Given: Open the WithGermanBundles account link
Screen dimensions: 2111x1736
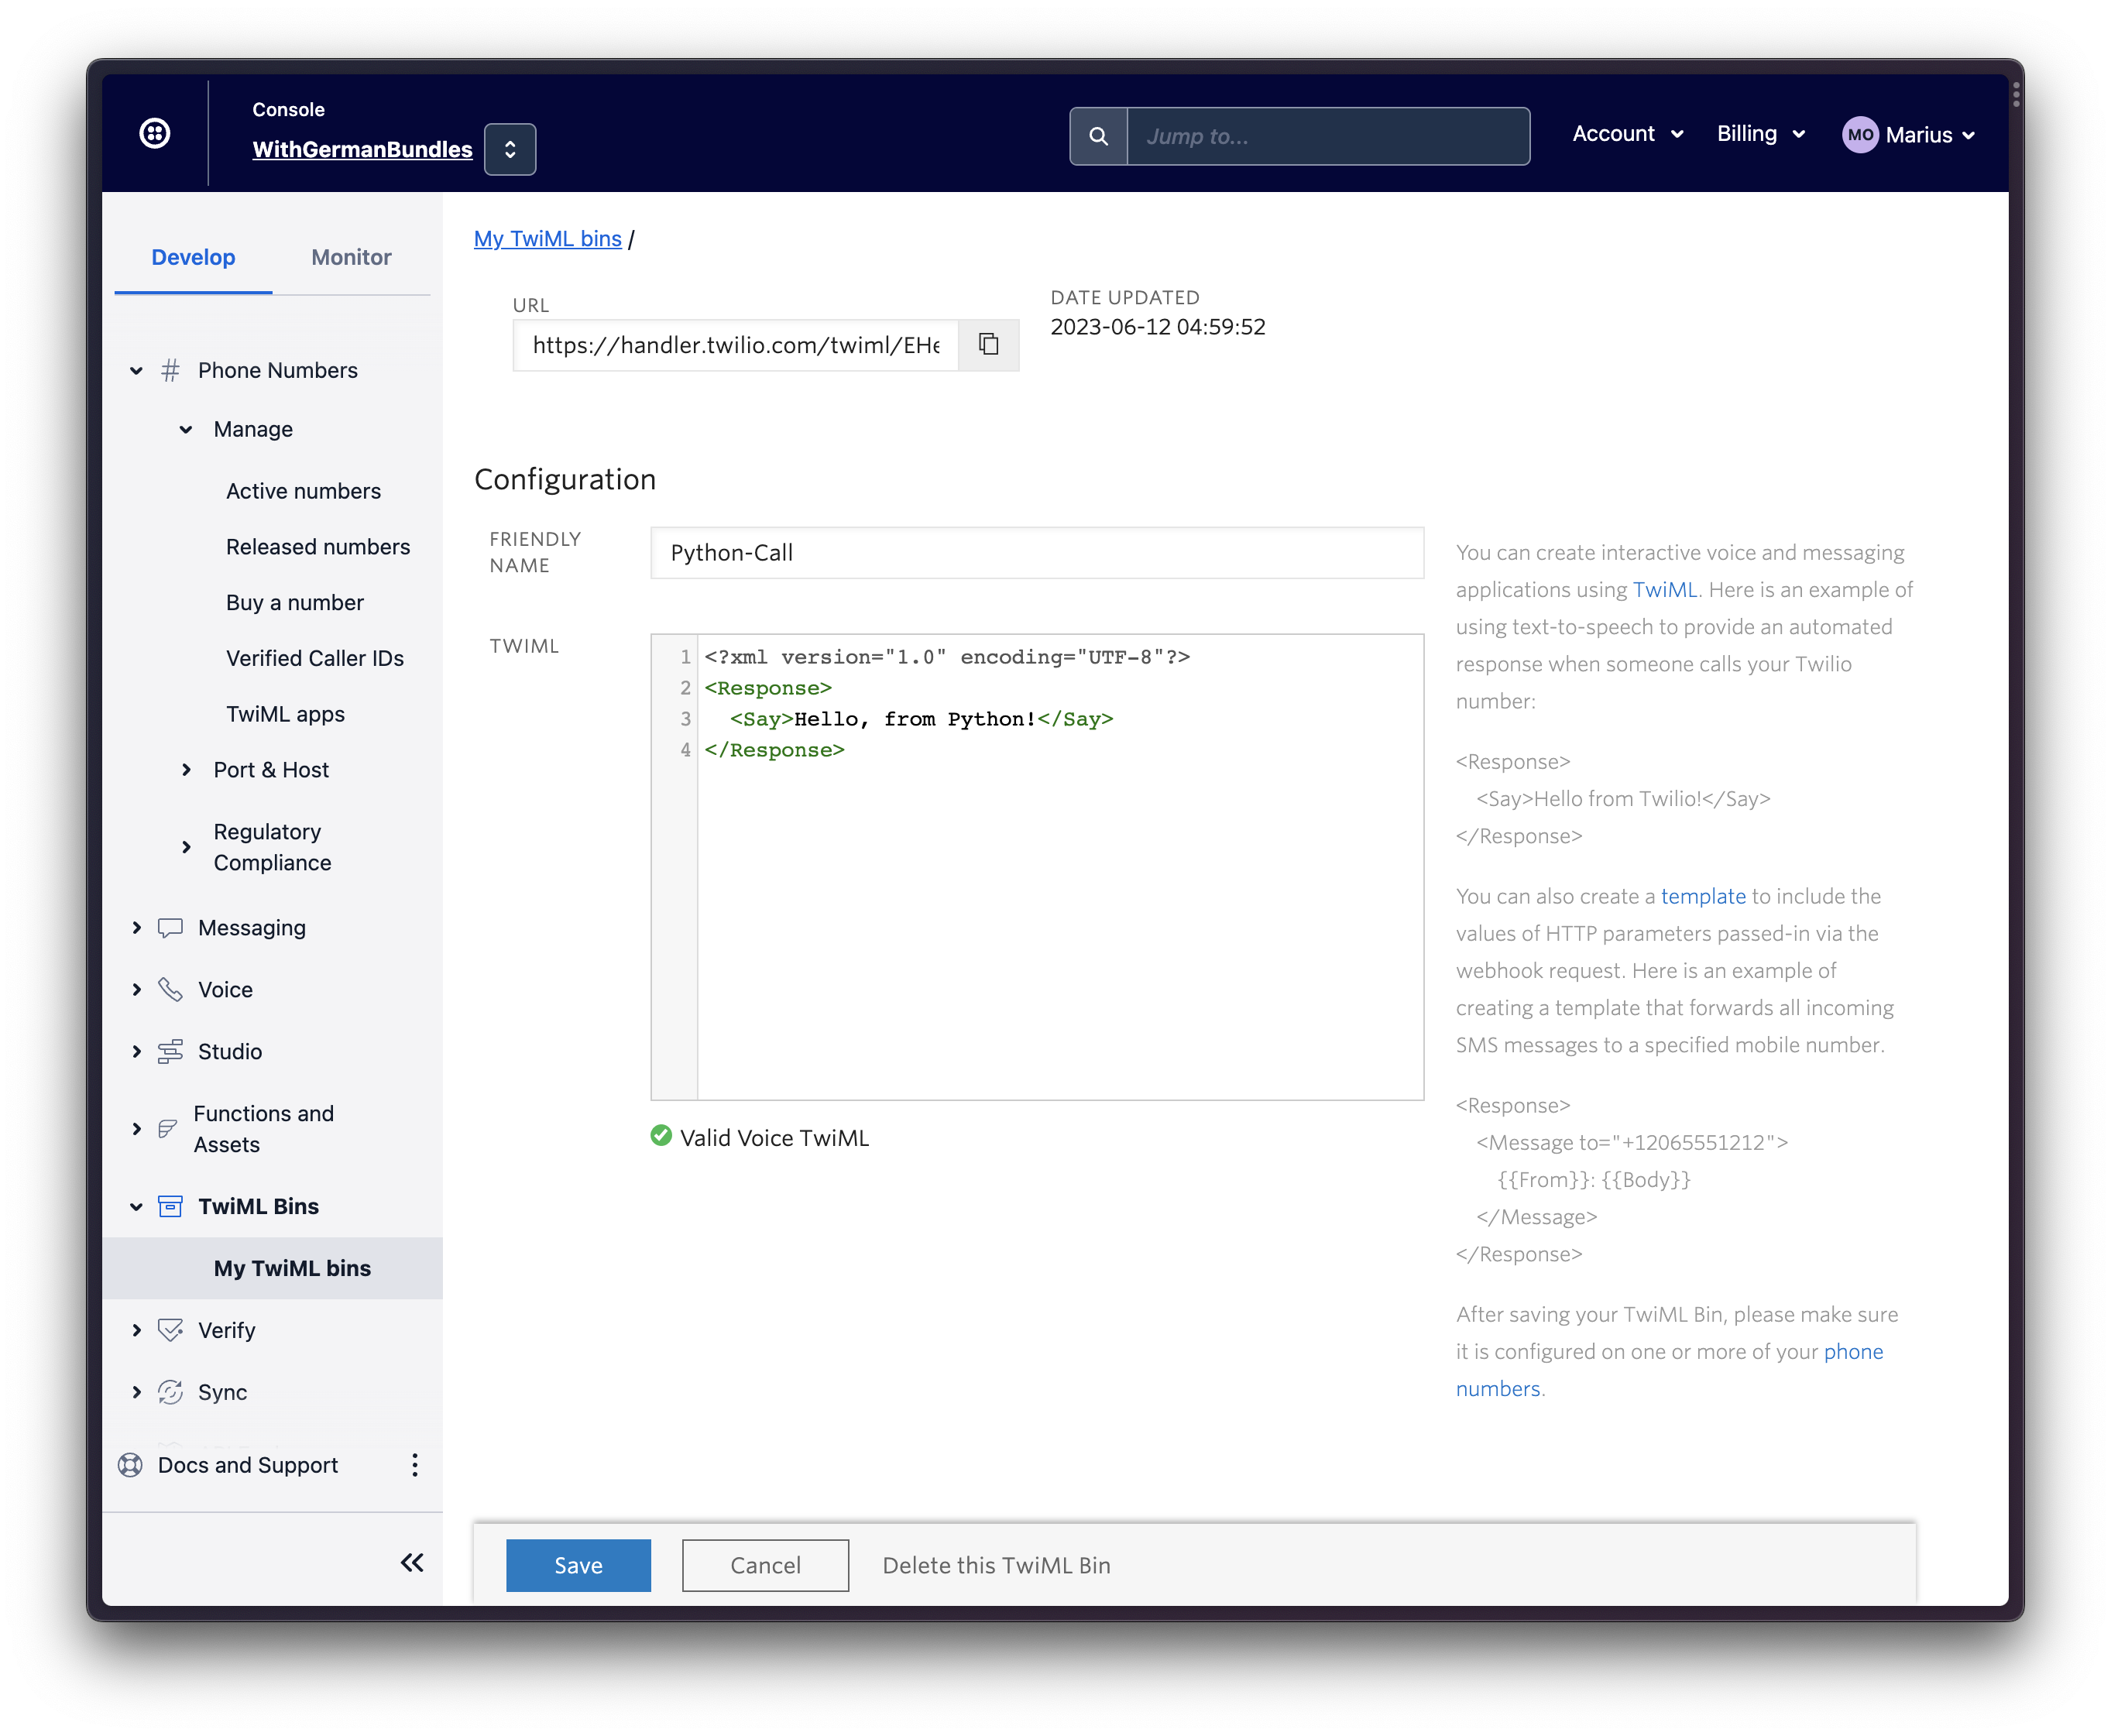Looking at the screenshot, I should [362, 149].
